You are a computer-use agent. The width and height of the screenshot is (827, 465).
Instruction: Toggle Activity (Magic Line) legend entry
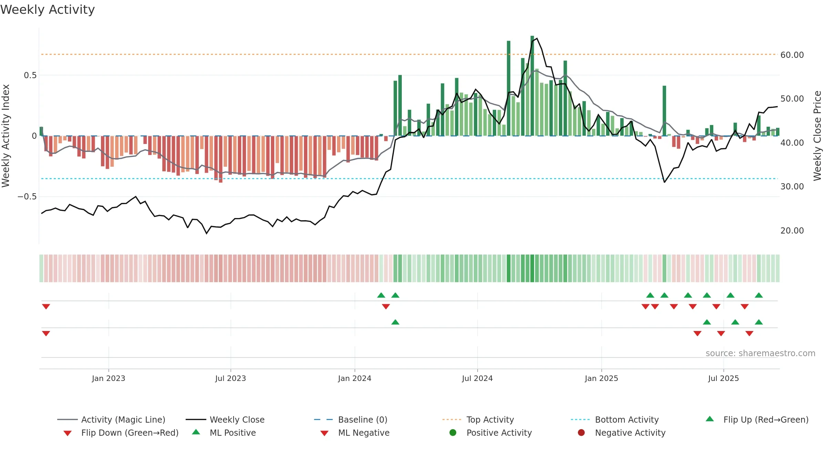pos(111,420)
